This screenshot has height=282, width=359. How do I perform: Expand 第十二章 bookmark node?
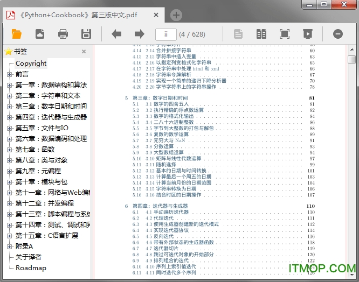click(x=9, y=203)
